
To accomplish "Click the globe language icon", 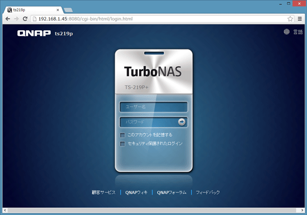I will pos(287,32).
